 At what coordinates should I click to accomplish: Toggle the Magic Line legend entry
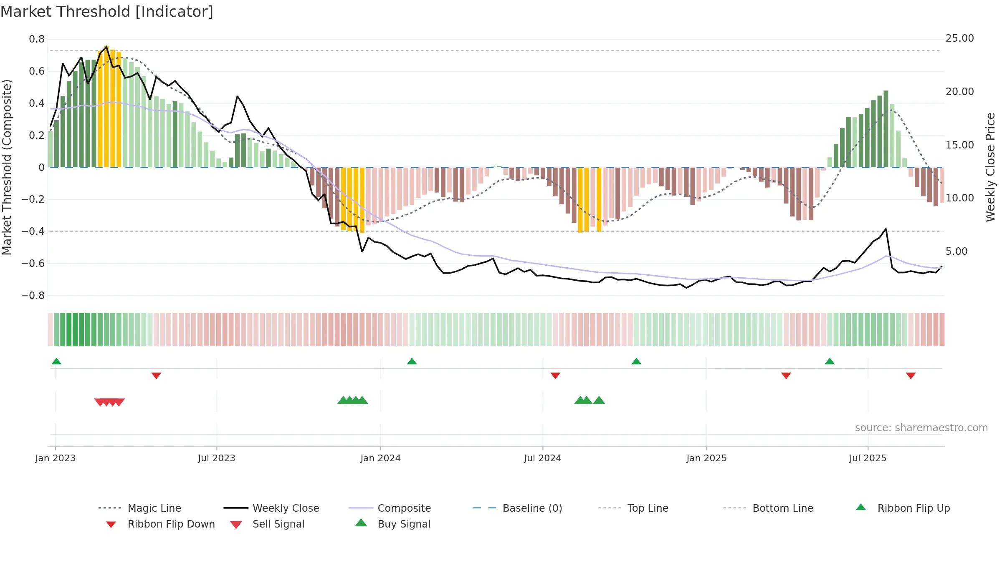tap(139, 508)
